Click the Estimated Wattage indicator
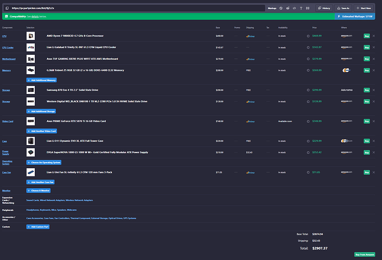This screenshot has width=382, height=260. pyautogui.click(x=355, y=16)
